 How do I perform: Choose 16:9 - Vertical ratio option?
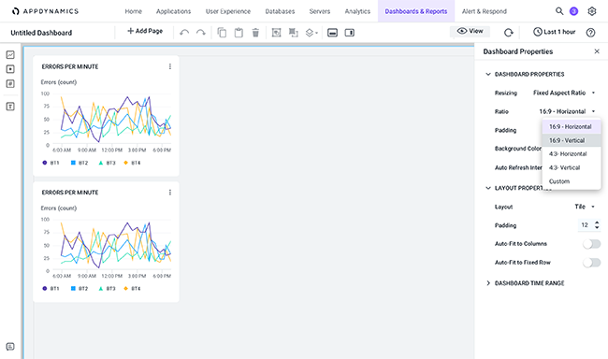click(x=572, y=140)
